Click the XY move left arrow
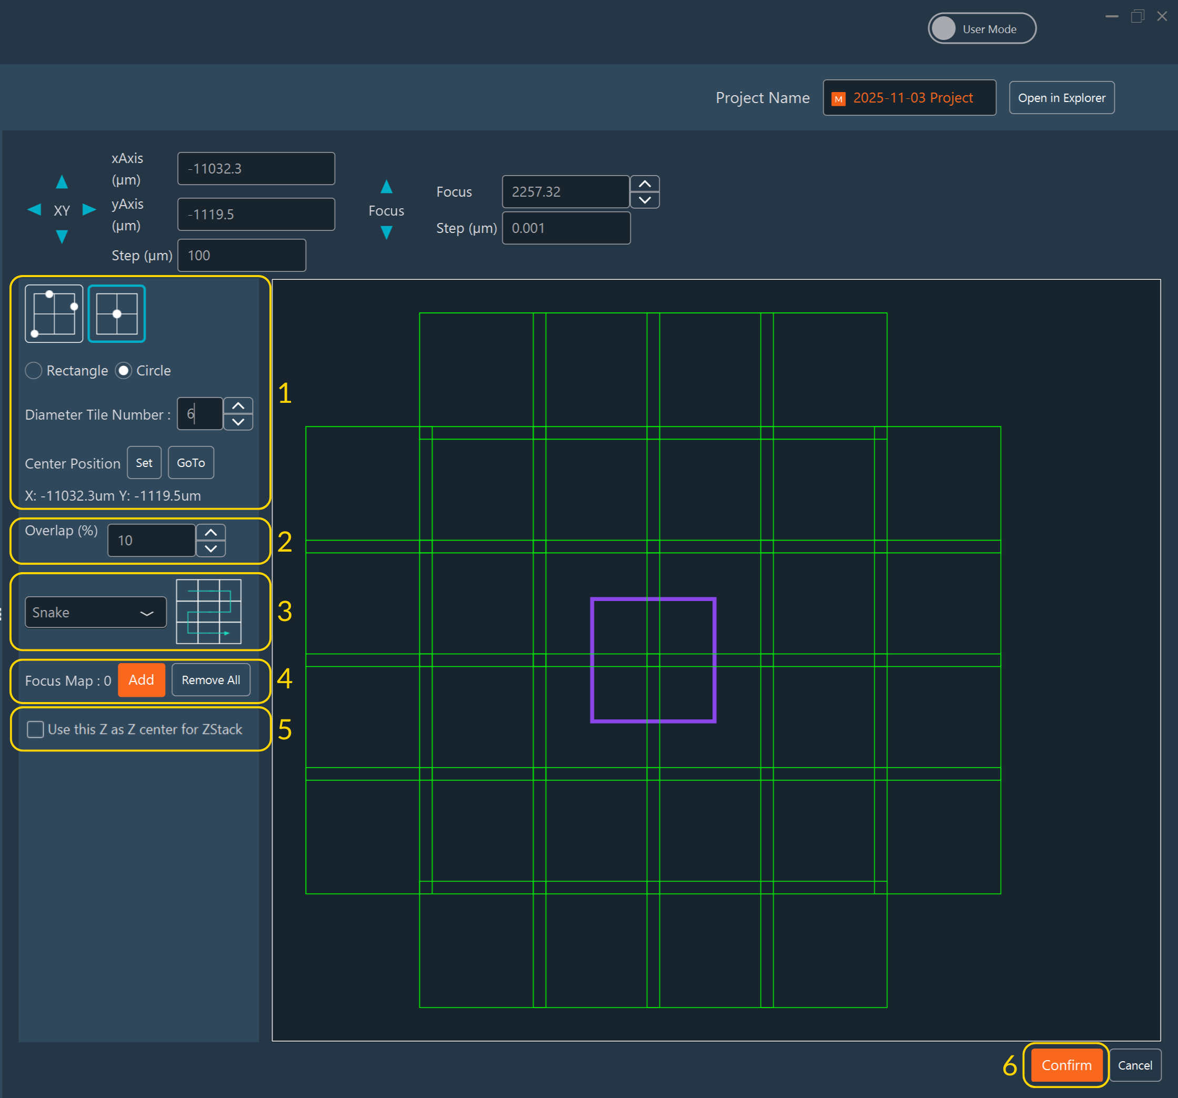1178x1098 pixels. [x=34, y=210]
